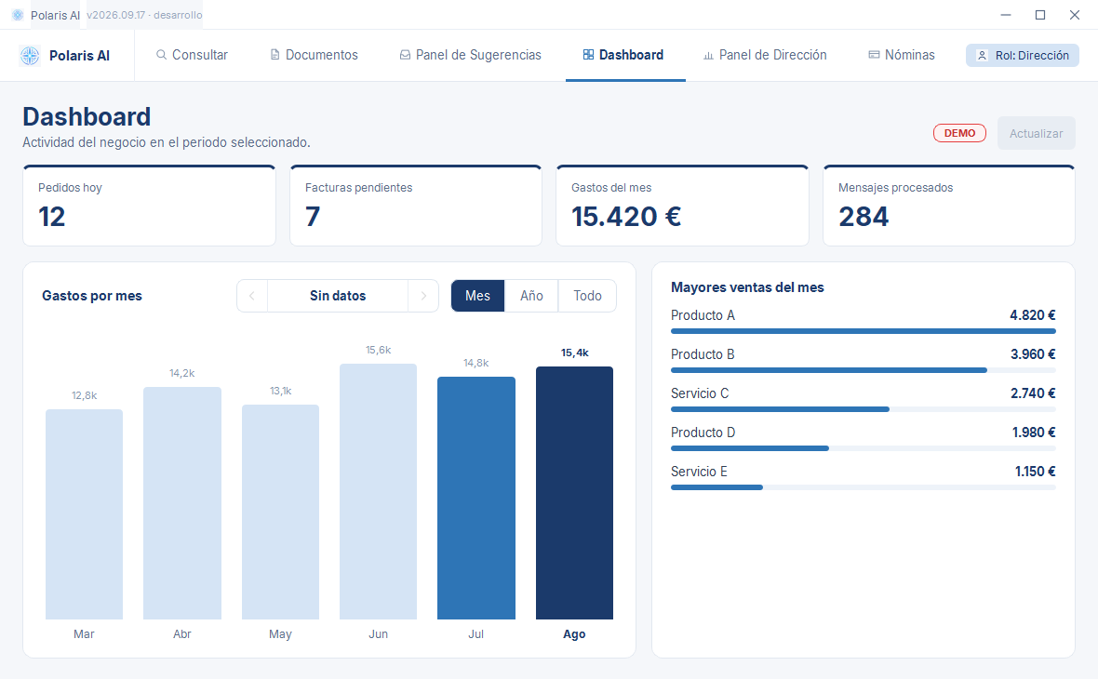1098x679 pixels.
Task: Open the Nóminas tab
Action: pos(902,55)
